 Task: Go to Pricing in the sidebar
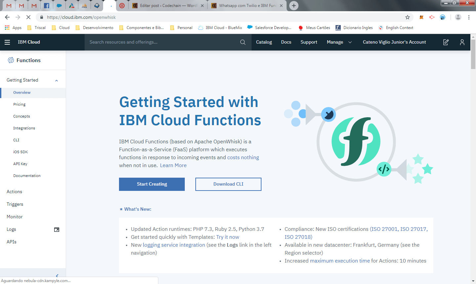coord(19,104)
